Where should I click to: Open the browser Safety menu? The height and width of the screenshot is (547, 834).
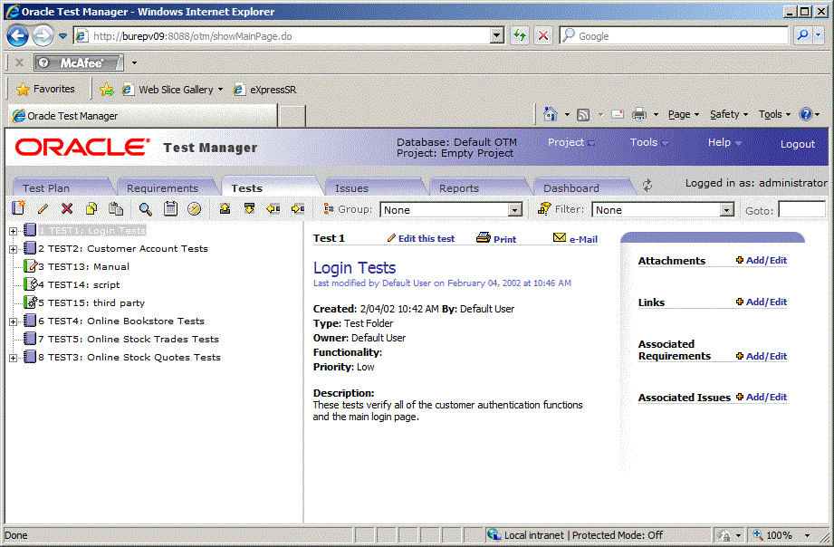click(x=729, y=114)
